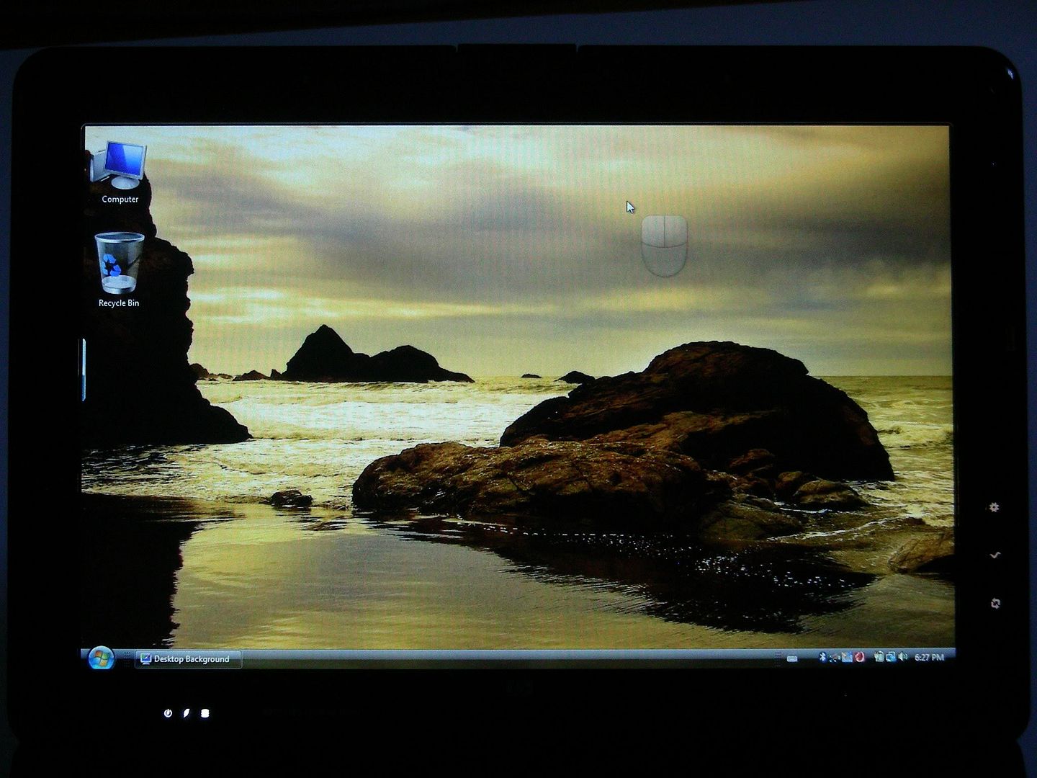Activate the Desktop Background taskbar button
Image resolution: width=1037 pixels, height=778 pixels.
click(x=187, y=658)
